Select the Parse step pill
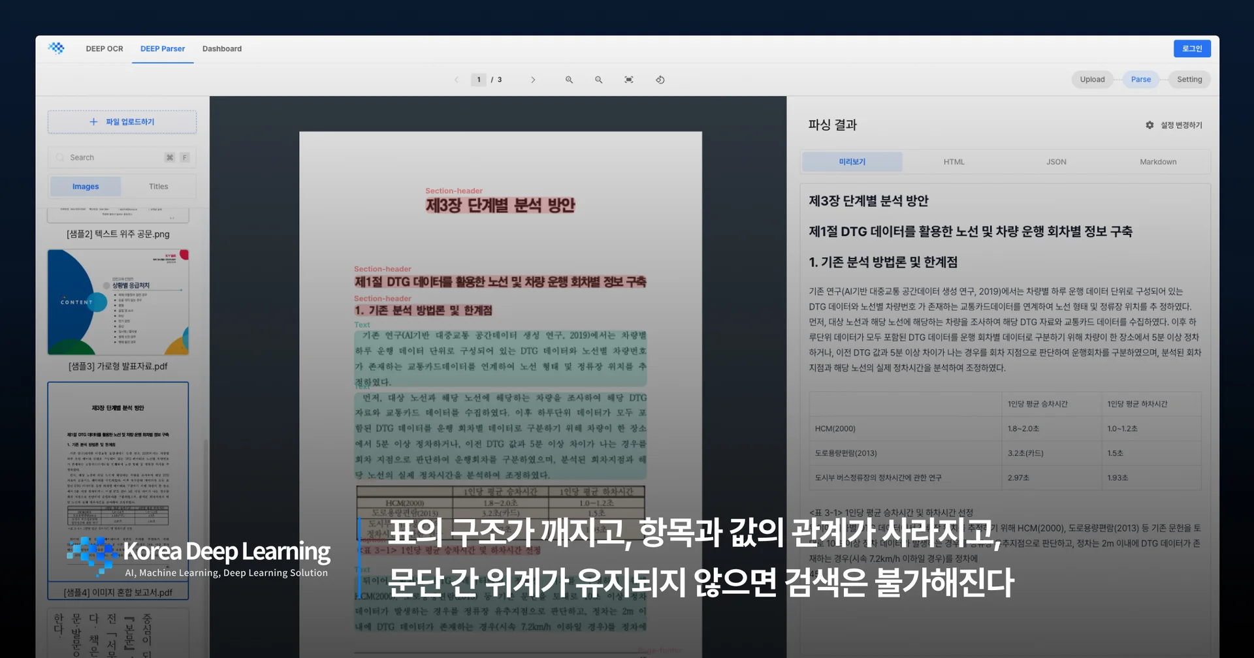This screenshot has width=1254, height=658. pyautogui.click(x=1140, y=80)
